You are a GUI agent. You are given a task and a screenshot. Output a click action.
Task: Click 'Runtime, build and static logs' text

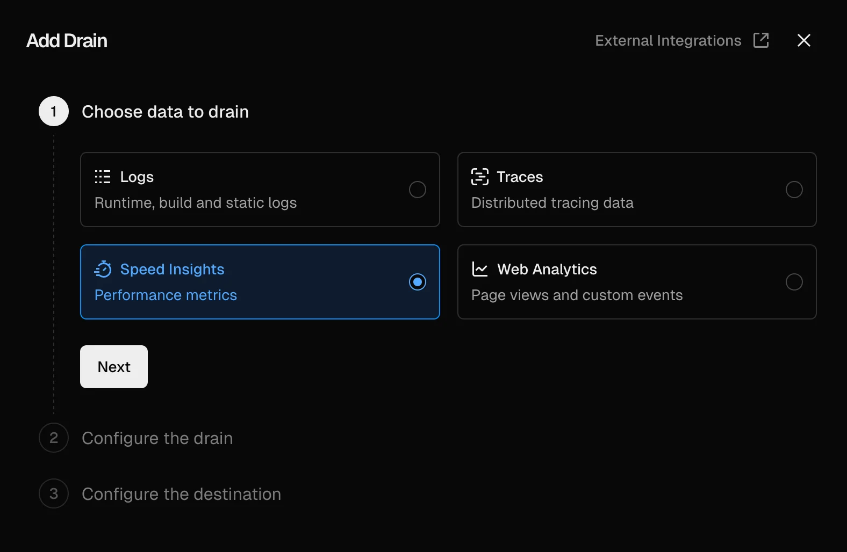click(196, 203)
